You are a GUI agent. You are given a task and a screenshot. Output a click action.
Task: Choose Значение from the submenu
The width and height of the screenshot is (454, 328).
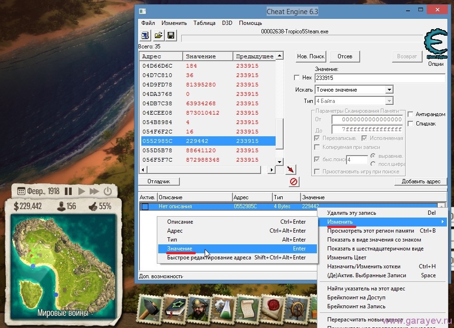(x=238, y=249)
